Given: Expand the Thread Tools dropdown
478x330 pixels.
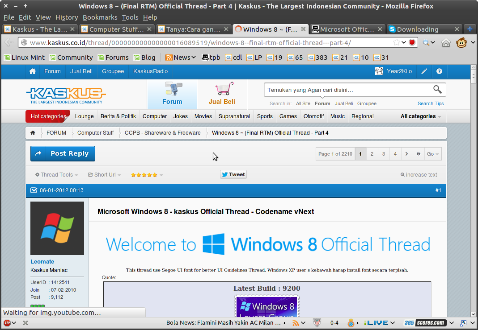Looking at the screenshot, I should click(57, 174).
